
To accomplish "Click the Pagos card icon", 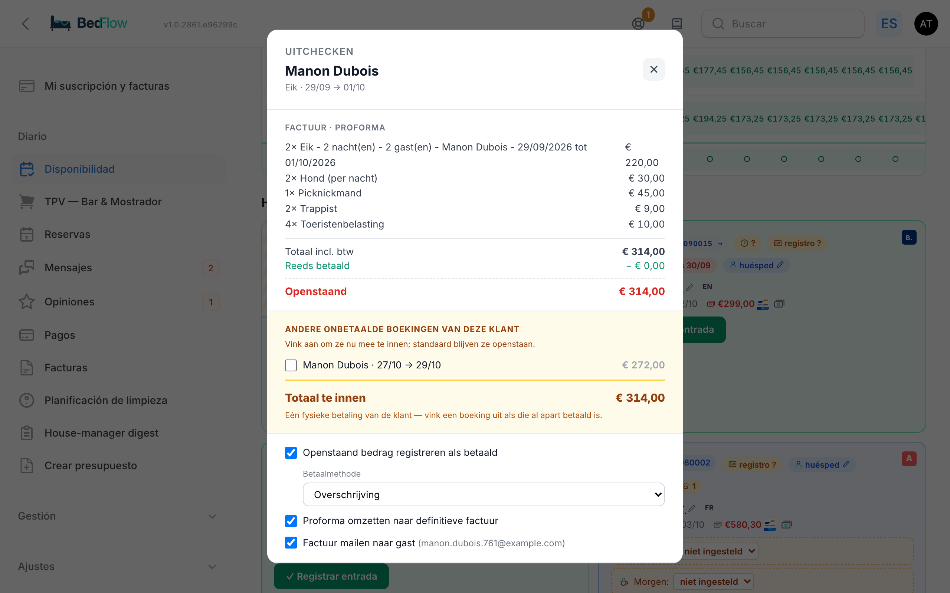I will (x=27, y=335).
